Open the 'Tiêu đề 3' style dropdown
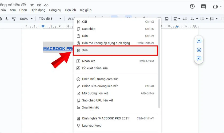The image size is (224, 133). 50,19
